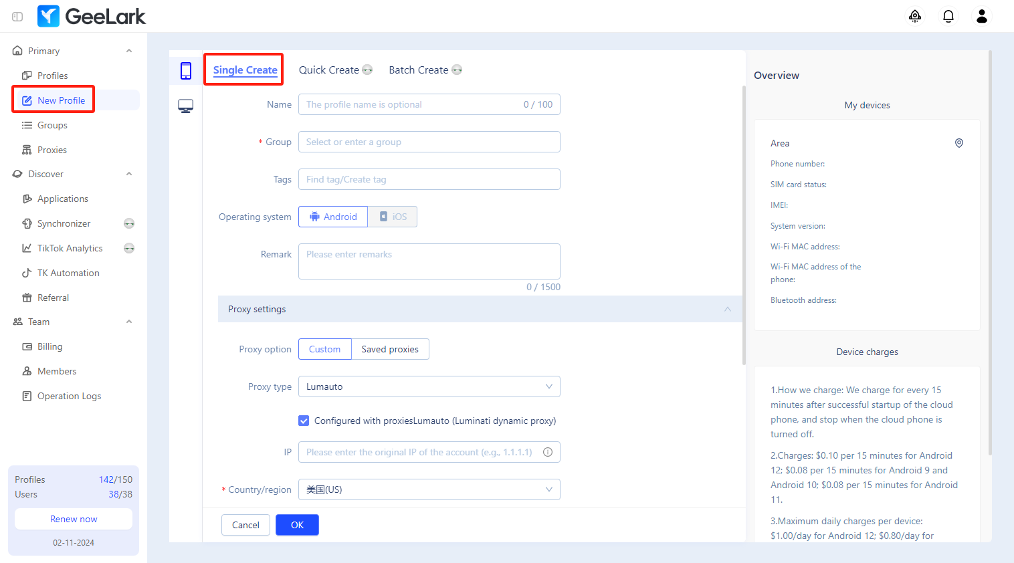
Task: Open the Proxy type dropdown
Action: pyautogui.click(x=429, y=386)
